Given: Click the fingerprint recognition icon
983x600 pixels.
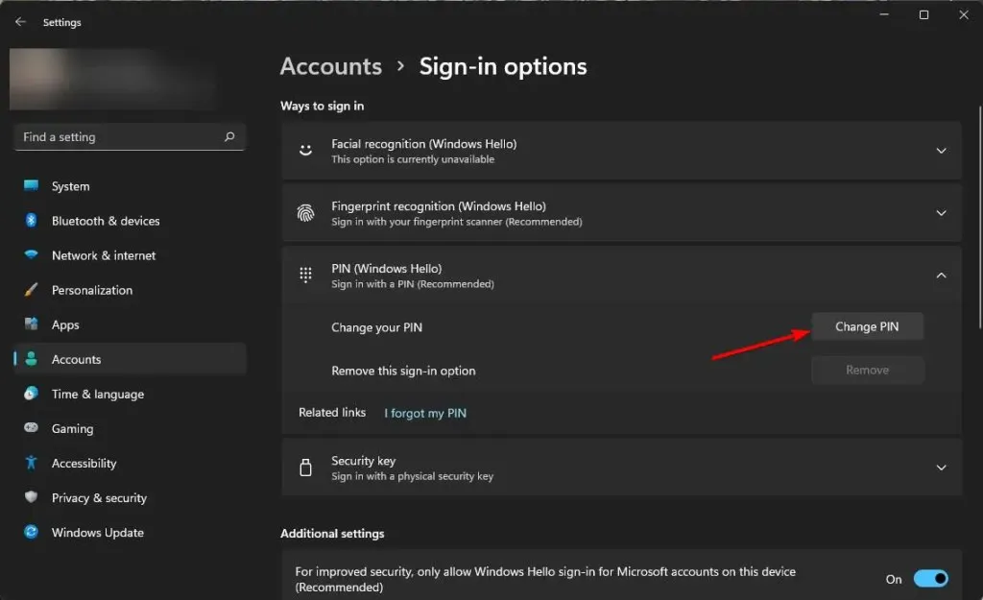Looking at the screenshot, I should click(x=305, y=212).
